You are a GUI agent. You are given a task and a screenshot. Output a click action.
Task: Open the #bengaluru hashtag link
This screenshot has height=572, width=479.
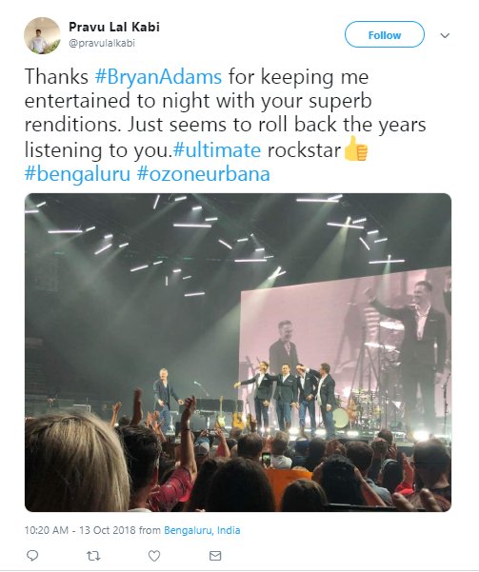click(x=77, y=174)
